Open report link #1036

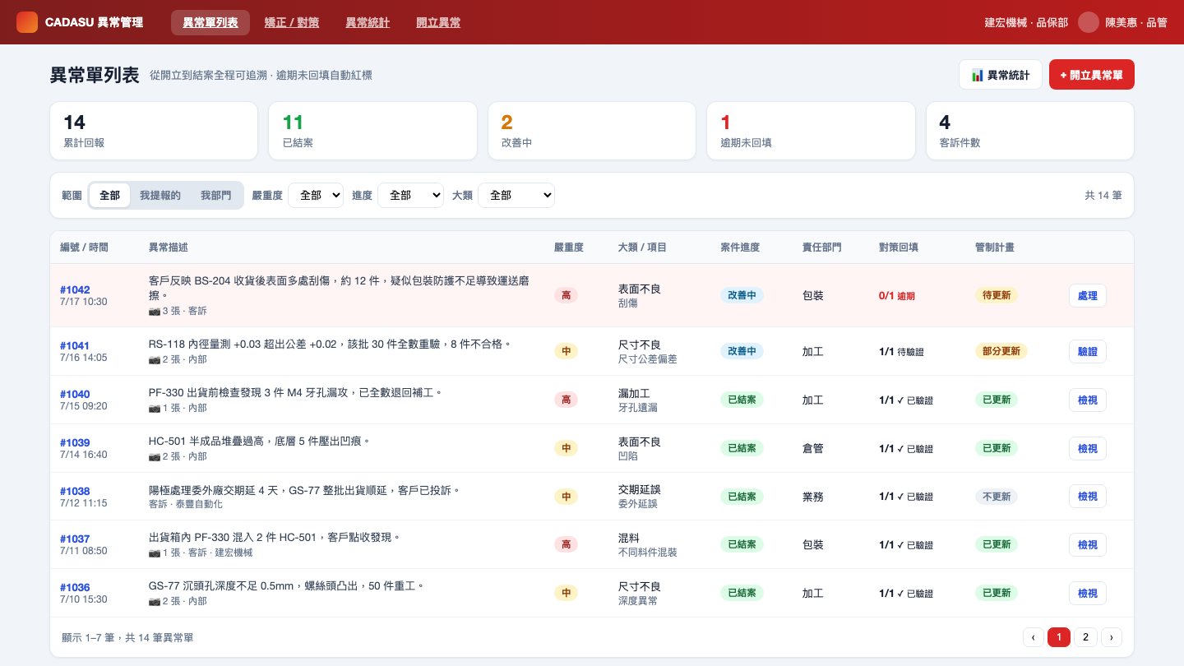click(75, 587)
